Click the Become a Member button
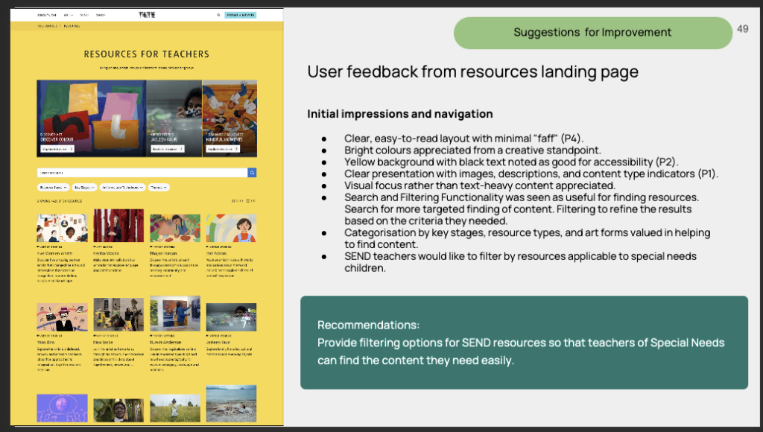This screenshot has height=432, width=763. tap(240, 14)
